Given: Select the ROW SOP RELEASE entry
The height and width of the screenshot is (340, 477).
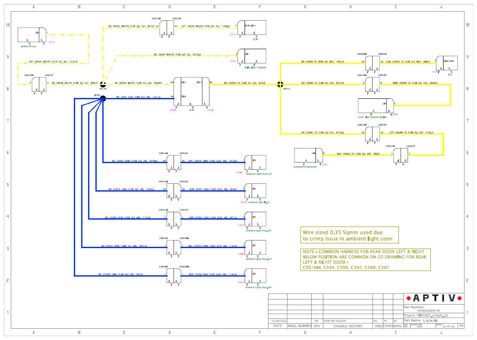Looking at the screenshot, I should (335, 321).
